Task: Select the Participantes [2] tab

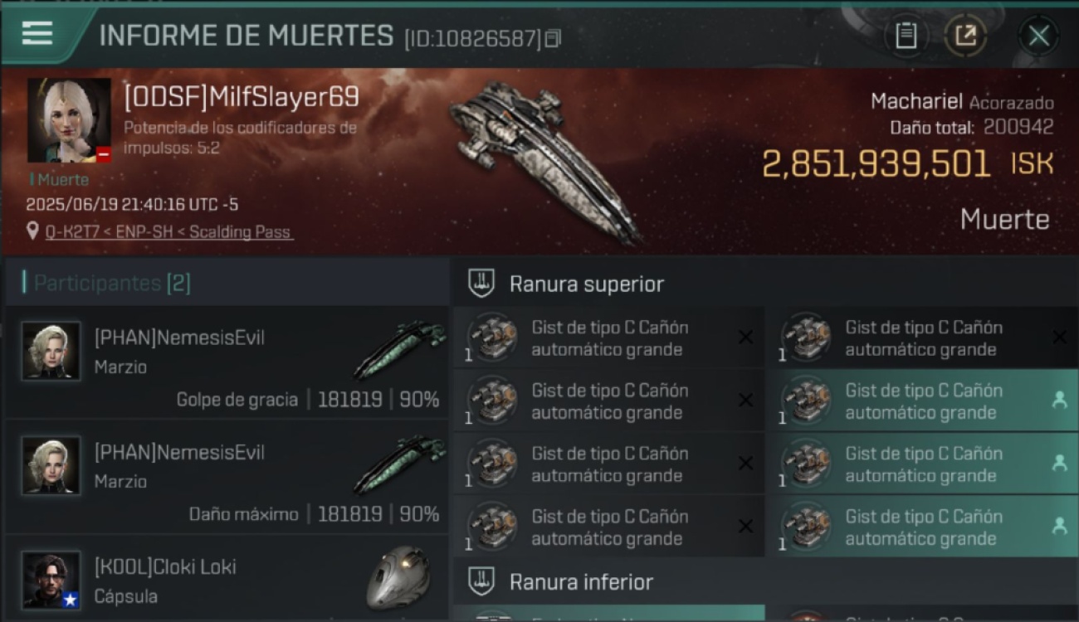Action: [x=112, y=283]
